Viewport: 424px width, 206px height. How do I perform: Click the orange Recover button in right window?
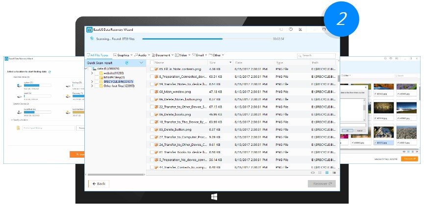coord(409,159)
